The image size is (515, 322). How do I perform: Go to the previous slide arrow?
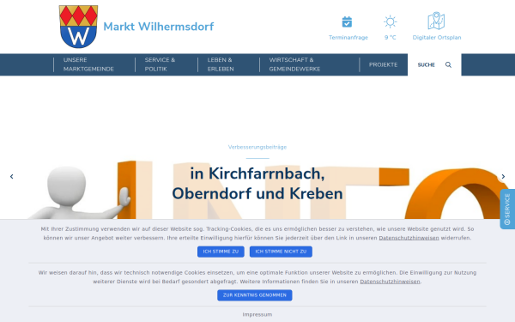tap(11, 177)
